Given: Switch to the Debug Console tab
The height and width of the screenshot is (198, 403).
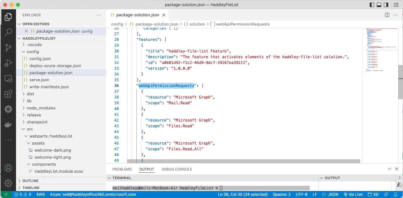Looking at the screenshot, I should pos(177,169).
